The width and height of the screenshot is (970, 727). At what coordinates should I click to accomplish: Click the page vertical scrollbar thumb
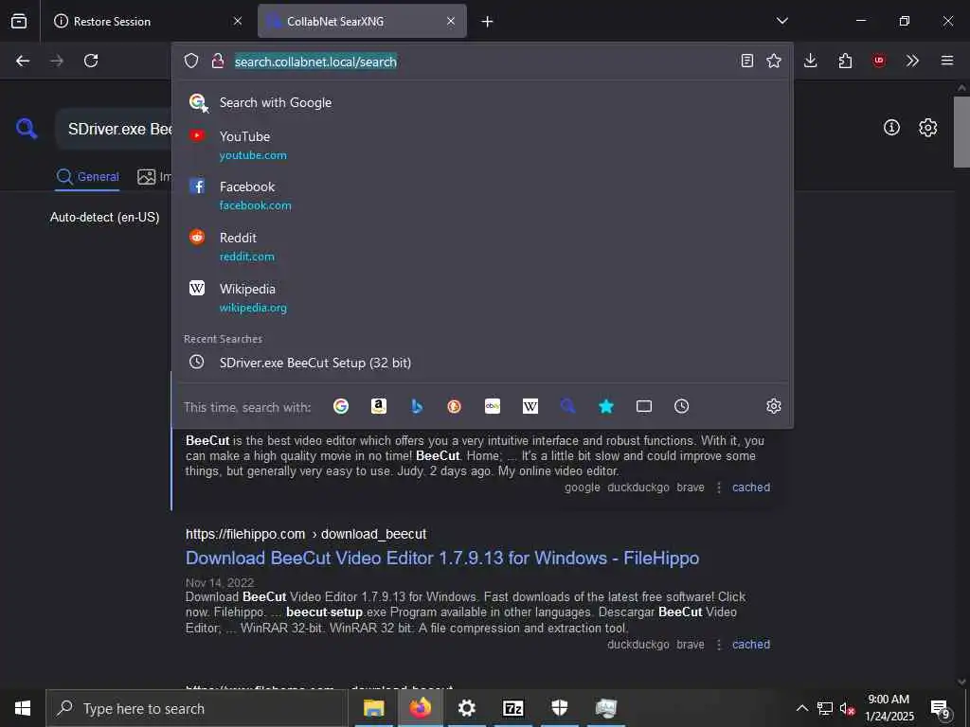click(x=961, y=132)
